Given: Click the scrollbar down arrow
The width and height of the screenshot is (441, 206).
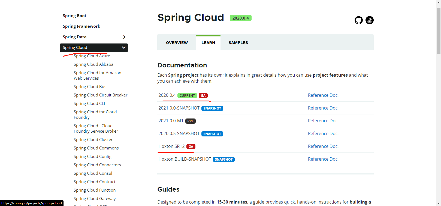Looking at the screenshot, I should pos(439,203).
